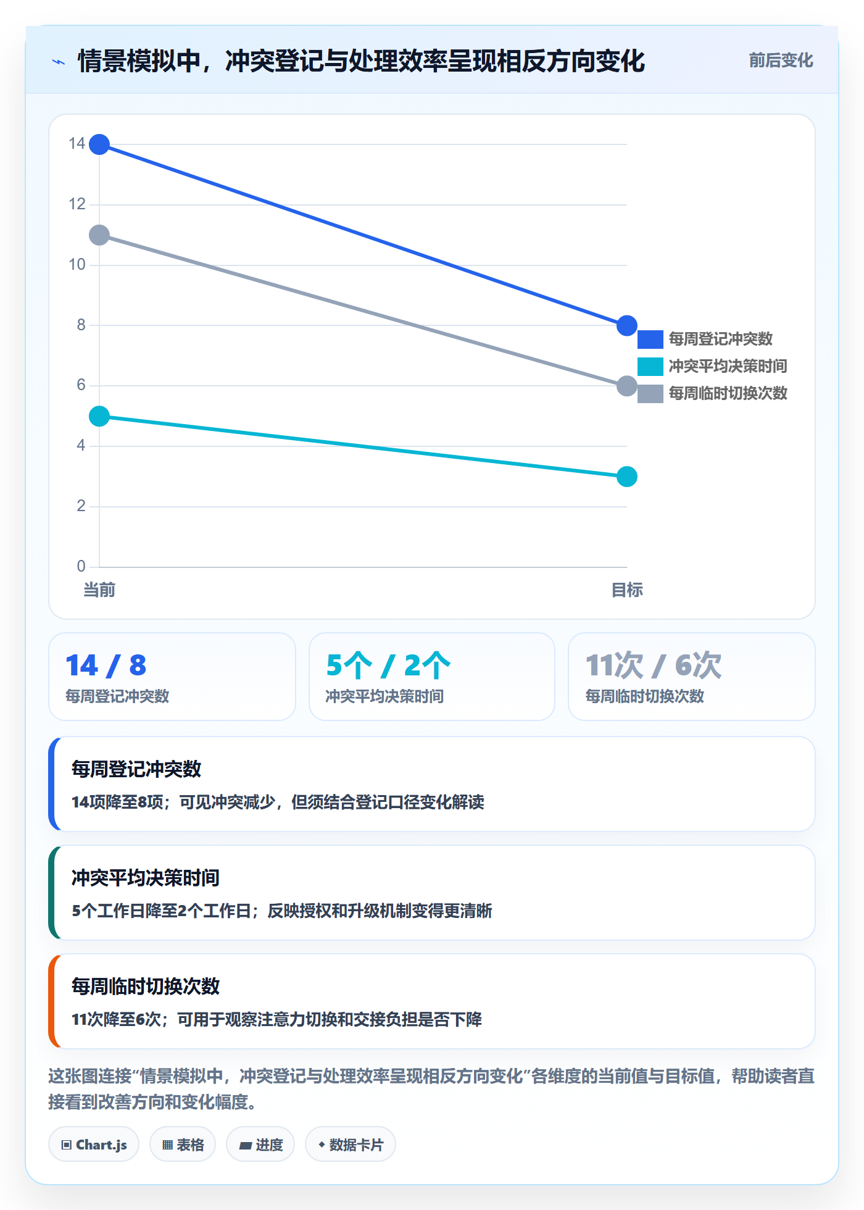The width and height of the screenshot is (864, 1210).
Task: Click the Chart.js tag square icon
Action: tap(67, 1145)
